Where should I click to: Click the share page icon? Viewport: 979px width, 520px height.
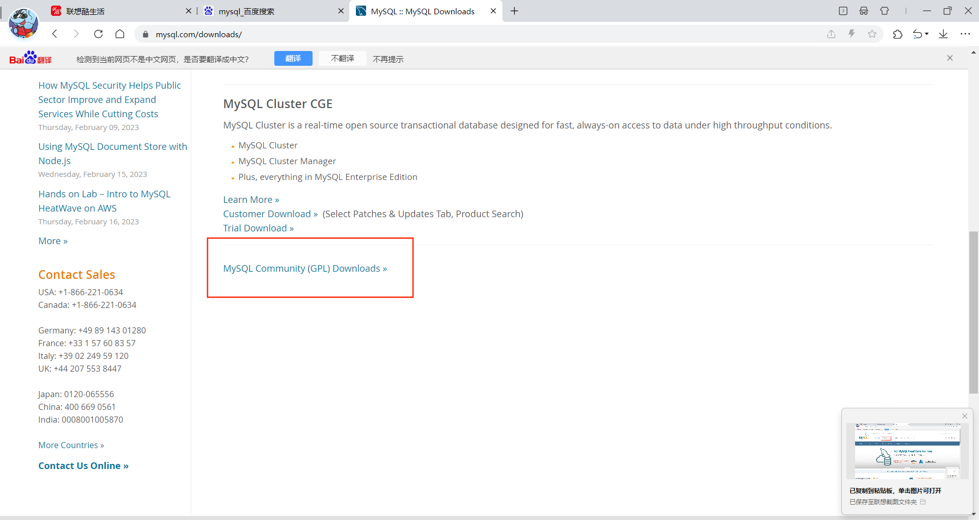point(831,34)
